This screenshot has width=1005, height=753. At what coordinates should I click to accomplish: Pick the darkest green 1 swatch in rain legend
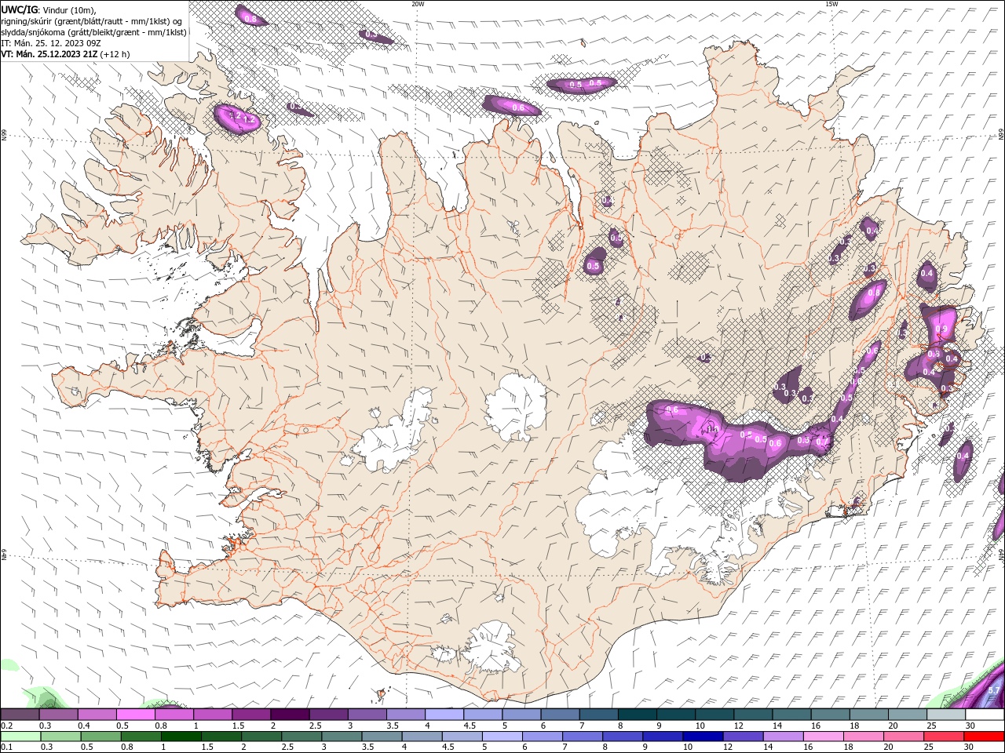click(181, 737)
